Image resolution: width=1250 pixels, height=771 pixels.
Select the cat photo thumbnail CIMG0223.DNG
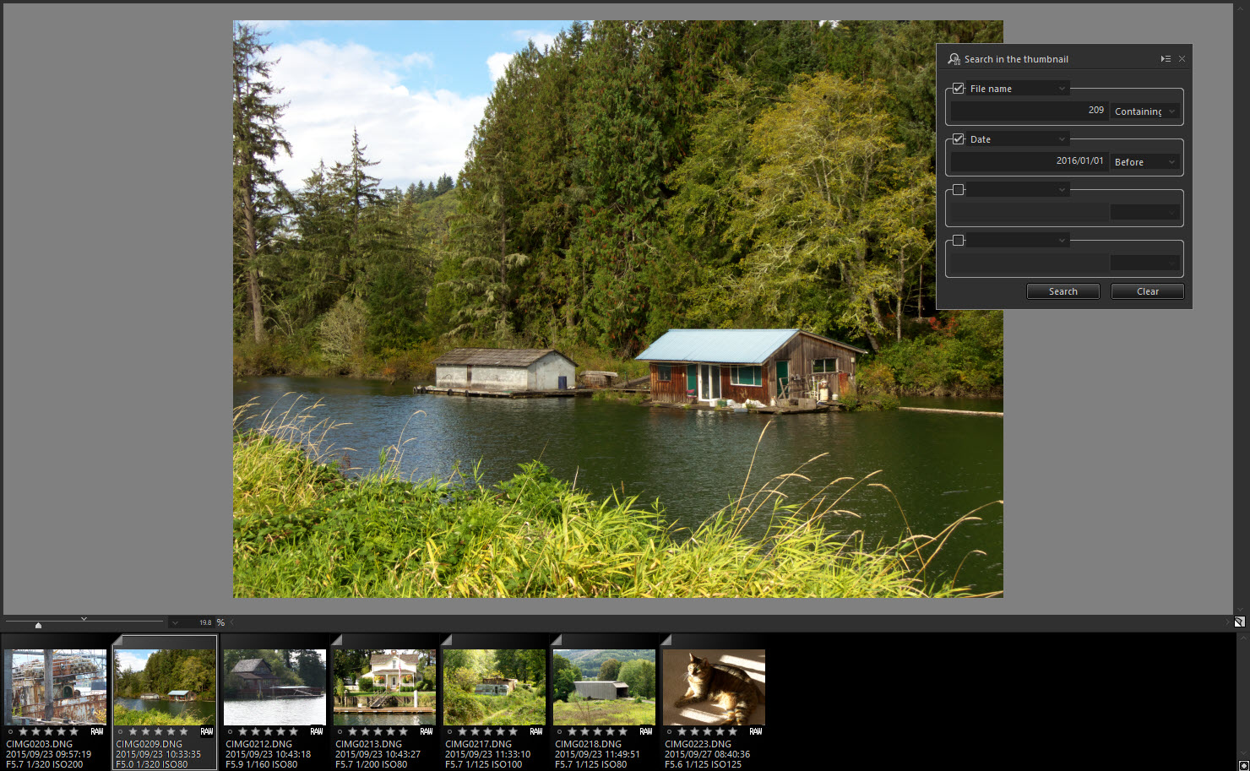[714, 687]
